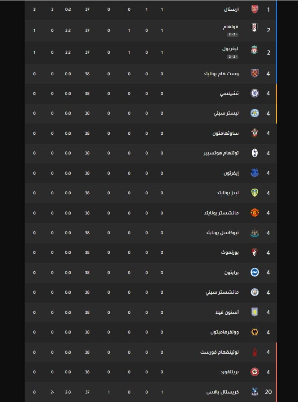Click the Tottenham Hotspur crest
The image size is (298, 402).
pyautogui.click(x=255, y=153)
